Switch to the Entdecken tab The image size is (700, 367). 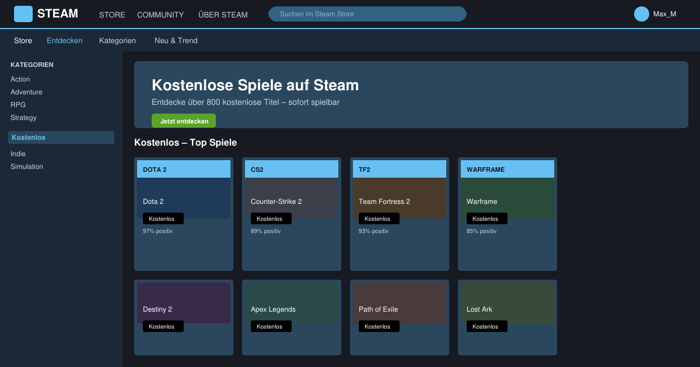tap(65, 41)
